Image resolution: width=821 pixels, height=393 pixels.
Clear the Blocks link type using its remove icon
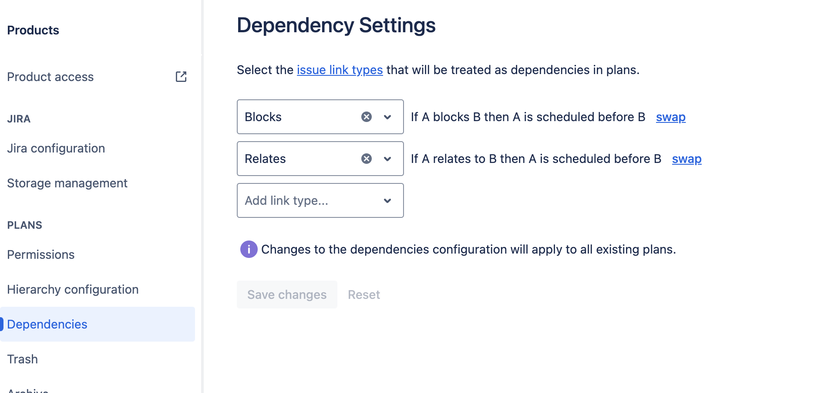click(367, 117)
